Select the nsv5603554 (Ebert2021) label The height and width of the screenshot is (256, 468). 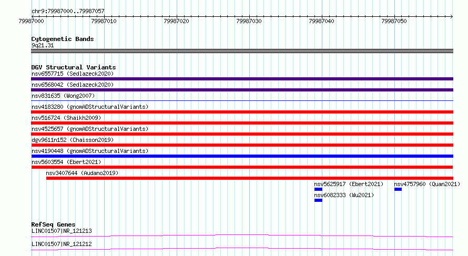tap(66, 162)
